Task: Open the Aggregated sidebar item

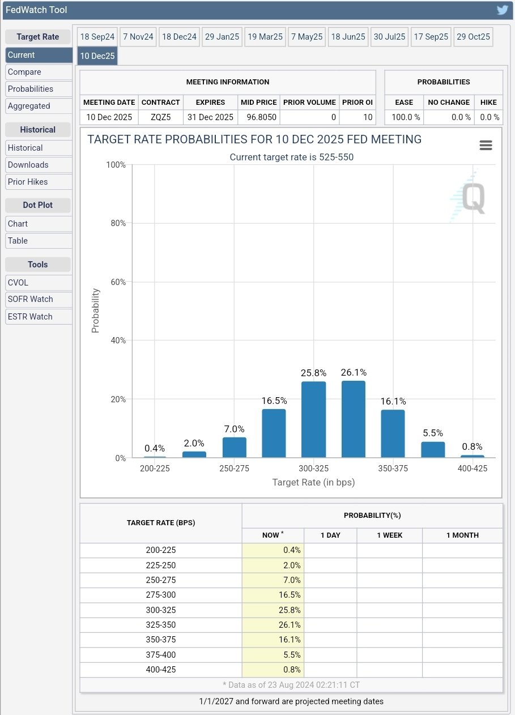Action: tap(39, 106)
